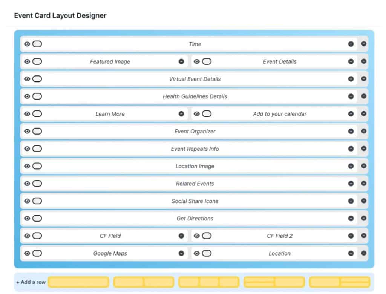Remove the Google Maps field with its minus icon
This screenshot has width=386, height=294.
click(x=181, y=253)
